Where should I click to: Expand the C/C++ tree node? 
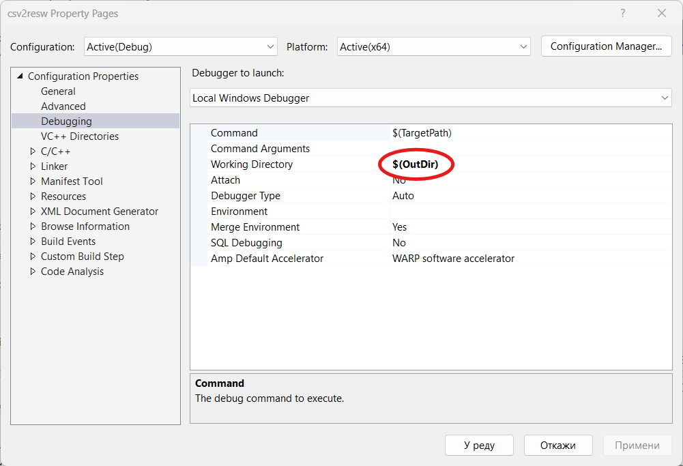point(33,151)
